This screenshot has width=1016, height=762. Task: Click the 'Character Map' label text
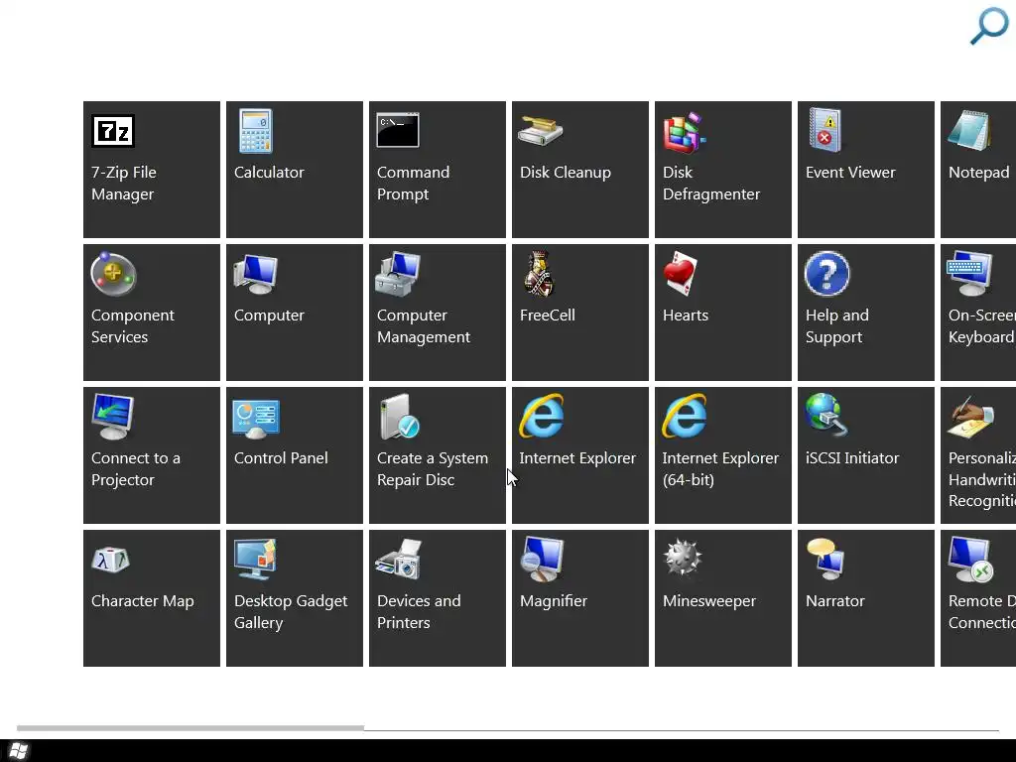point(142,601)
